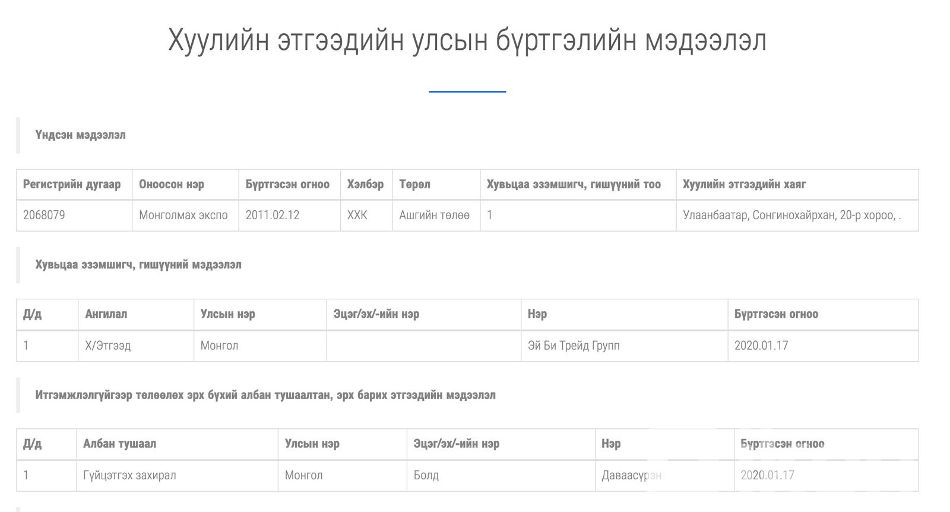Click the Итгэмжлэлгүйгээр төлөөлөх section heading

tap(265, 395)
